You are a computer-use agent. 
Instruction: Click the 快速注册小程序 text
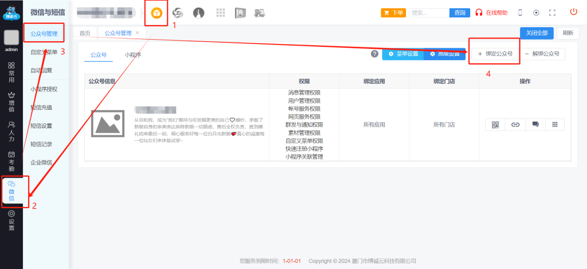click(304, 149)
